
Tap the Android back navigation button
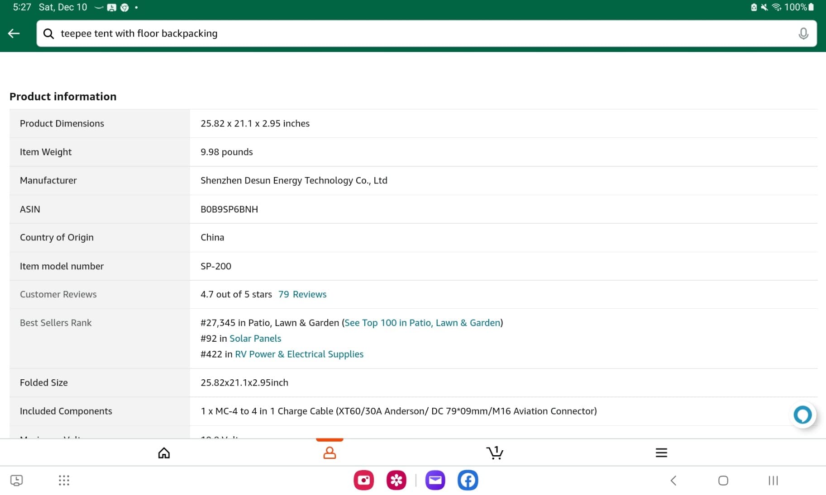click(x=673, y=481)
